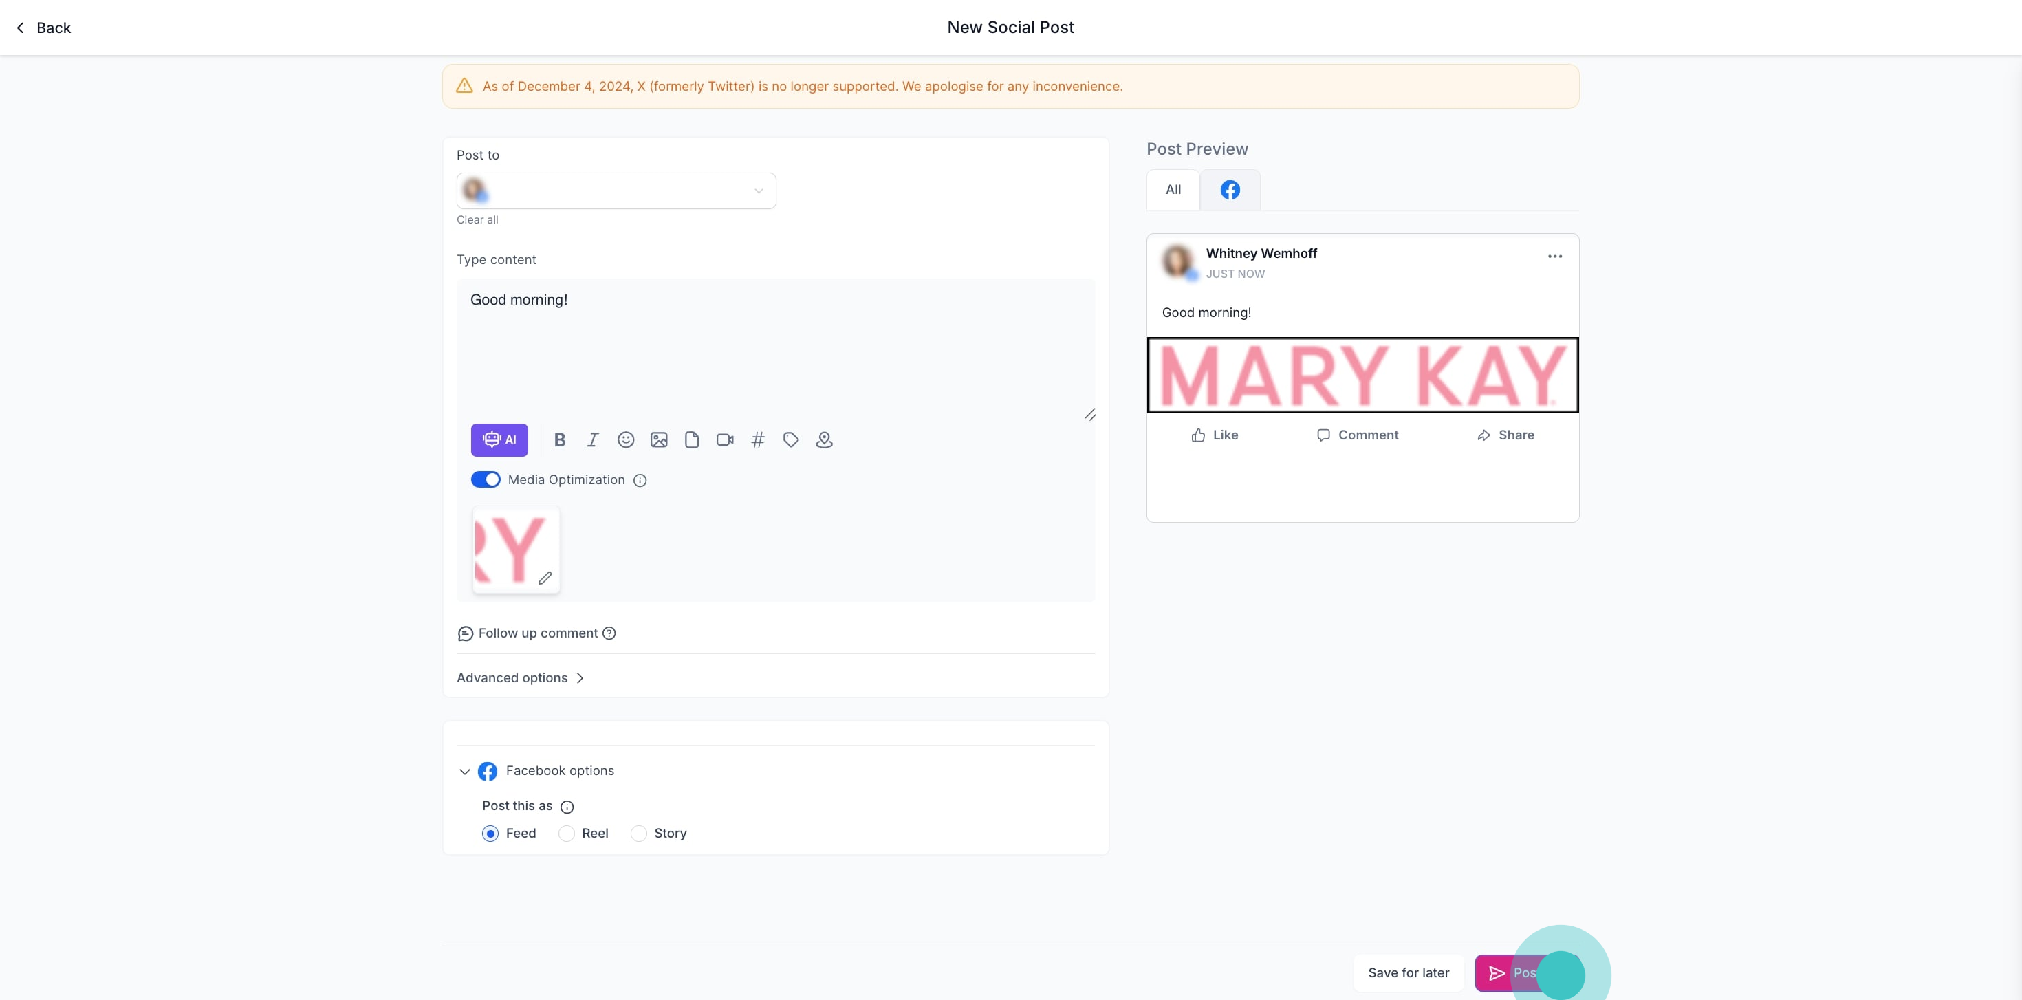Choose the Story radio option
This screenshot has width=2022, height=1000.
click(x=639, y=834)
